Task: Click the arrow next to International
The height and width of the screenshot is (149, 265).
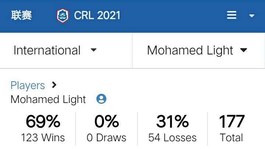Action: point(94,50)
